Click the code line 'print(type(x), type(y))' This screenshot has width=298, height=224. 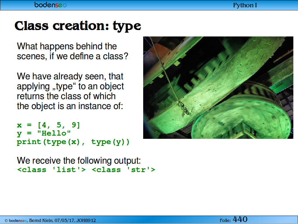point(73,142)
